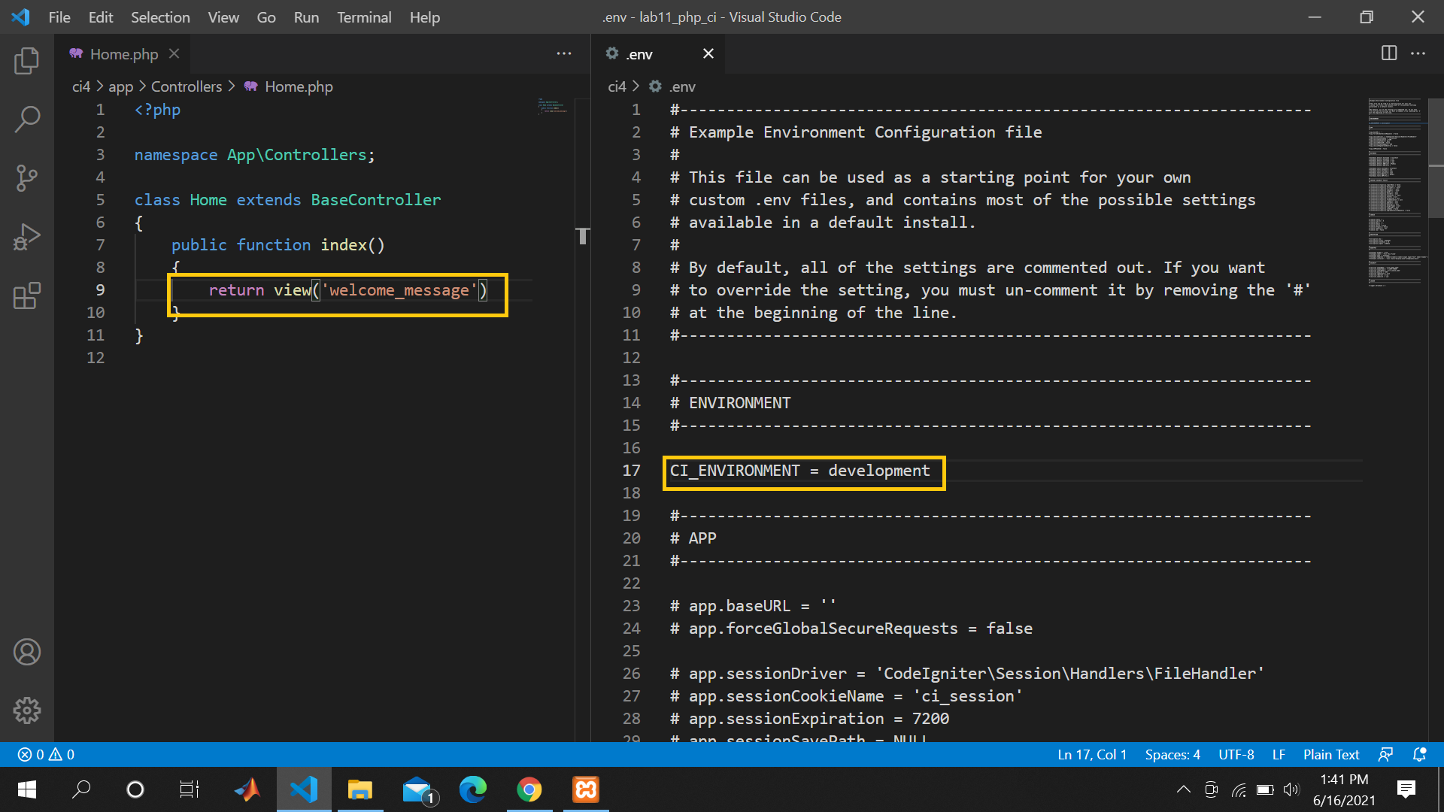Open the Terminal menu
This screenshot has width=1444, height=812.
(363, 17)
